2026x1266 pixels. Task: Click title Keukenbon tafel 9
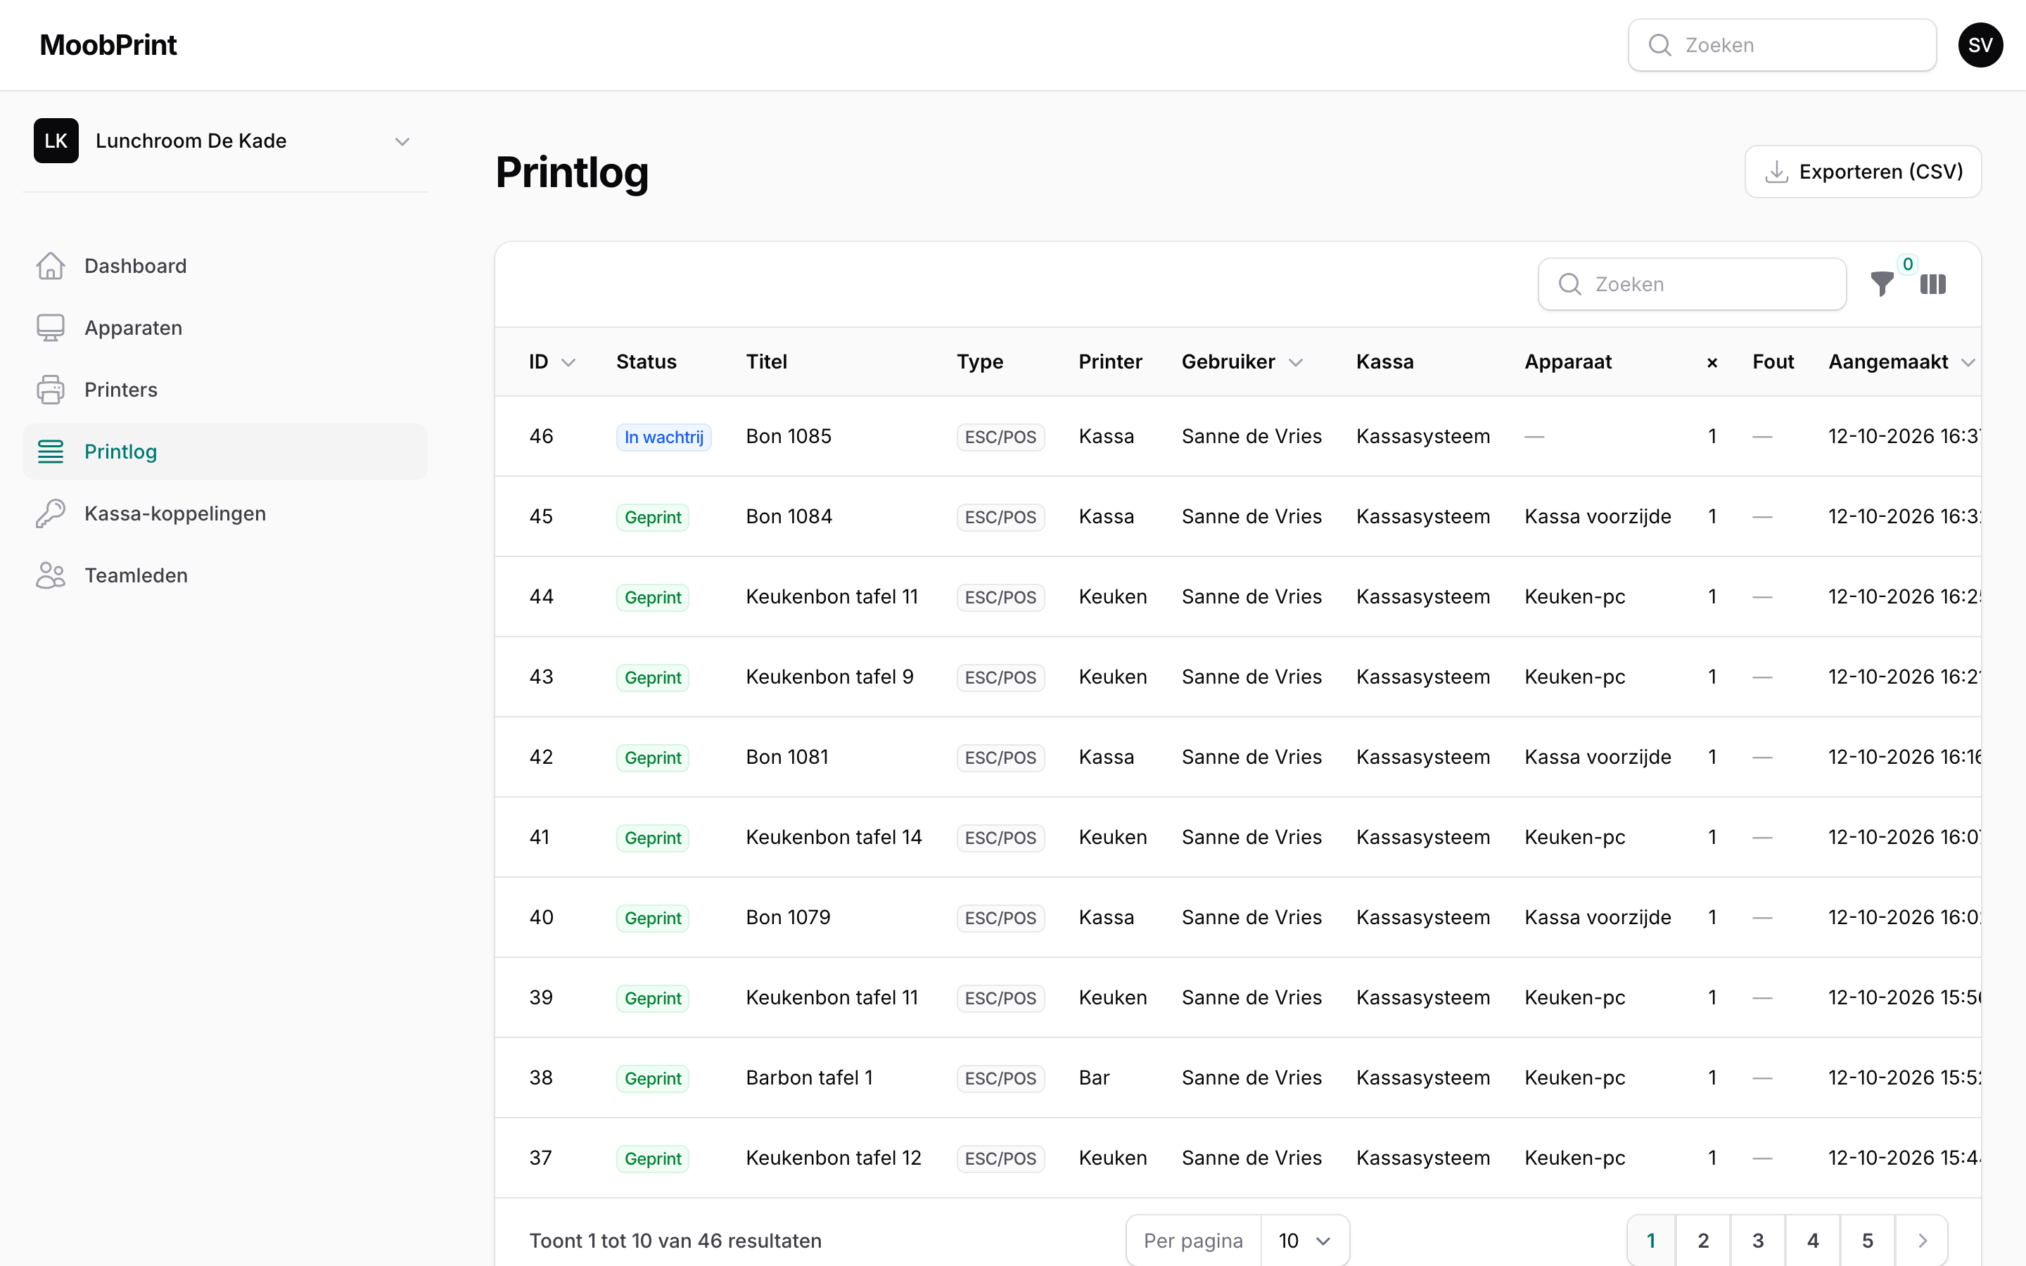coord(829,677)
